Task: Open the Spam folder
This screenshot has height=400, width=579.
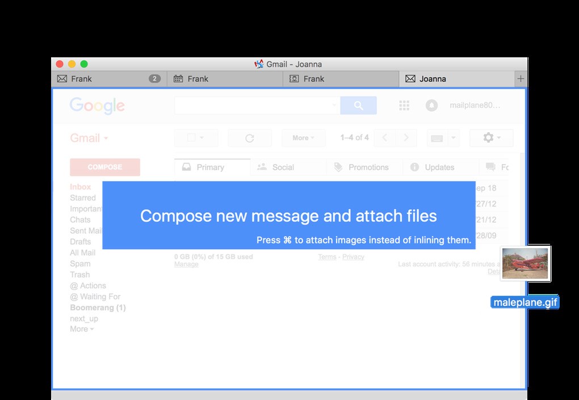Action: point(80,264)
